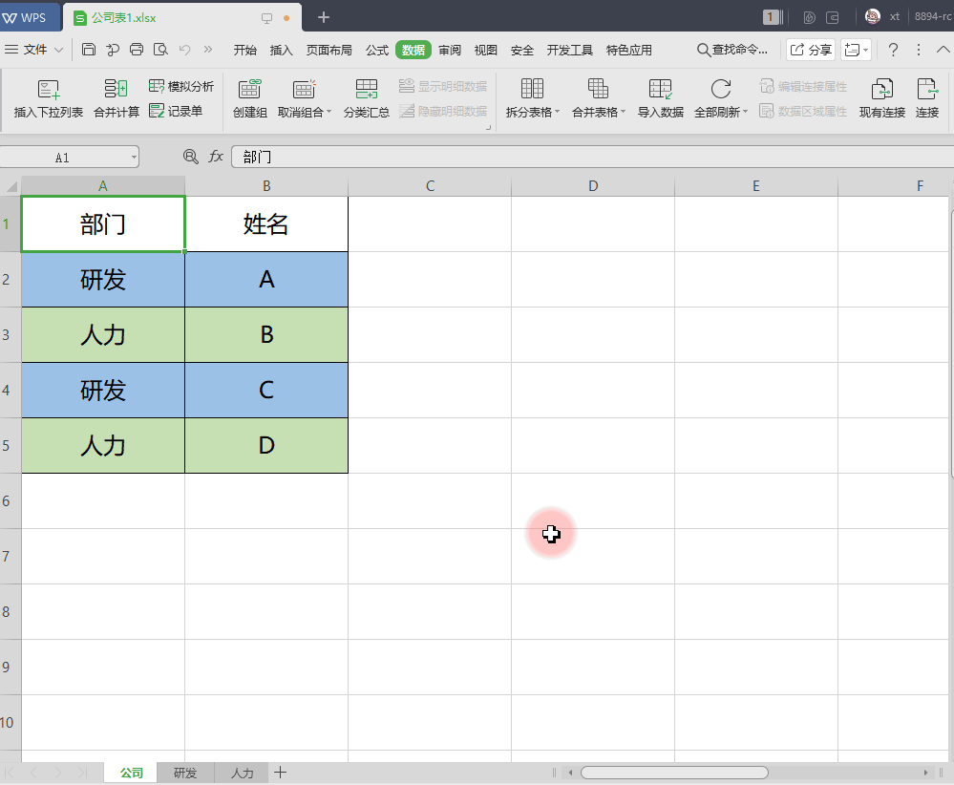954x785 pixels.
Task: Click the WPS home tab
Action: click(x=31, y=17)
